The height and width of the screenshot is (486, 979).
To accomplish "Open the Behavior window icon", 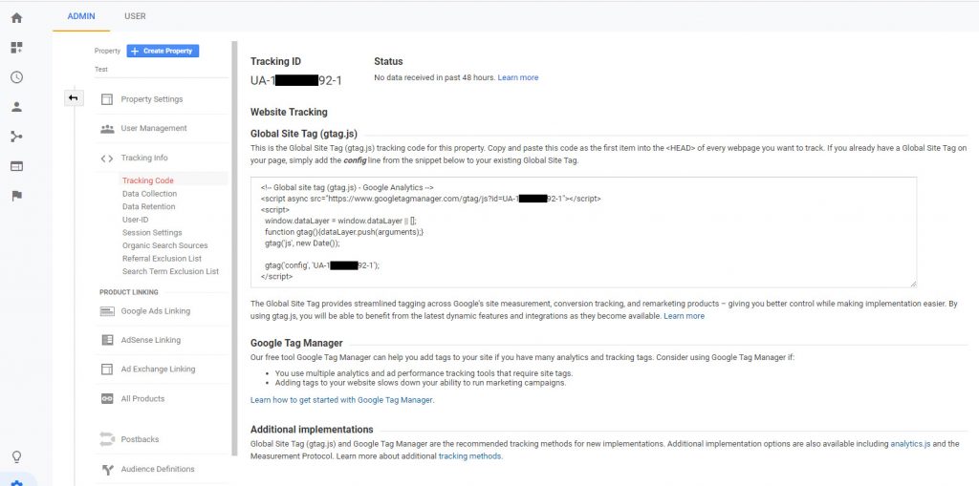I will [x=17, y=166].
